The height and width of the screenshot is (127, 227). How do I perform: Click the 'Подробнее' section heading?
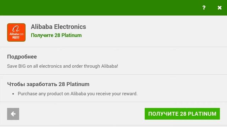click(x=22, y=57)
